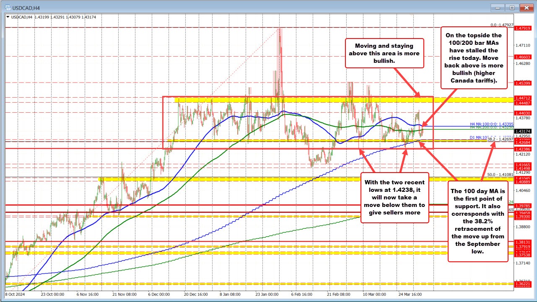
Task: Click the time axis label 6 Nov 16:00
Action: pyautogui.click(x=88, y=294)
